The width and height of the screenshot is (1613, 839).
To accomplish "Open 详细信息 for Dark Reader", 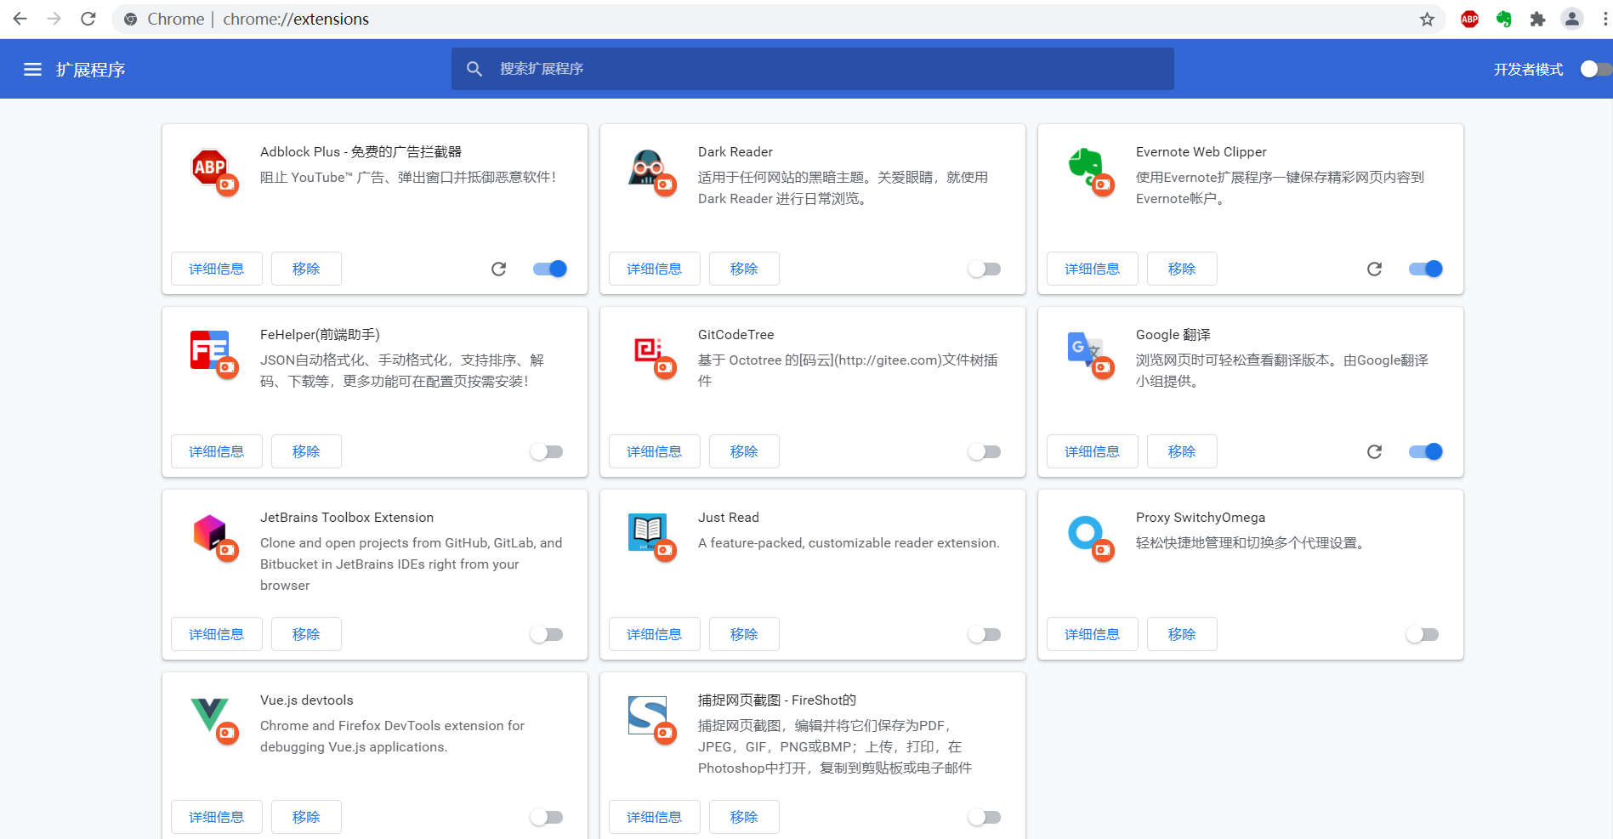I will [x=655, y=269].
